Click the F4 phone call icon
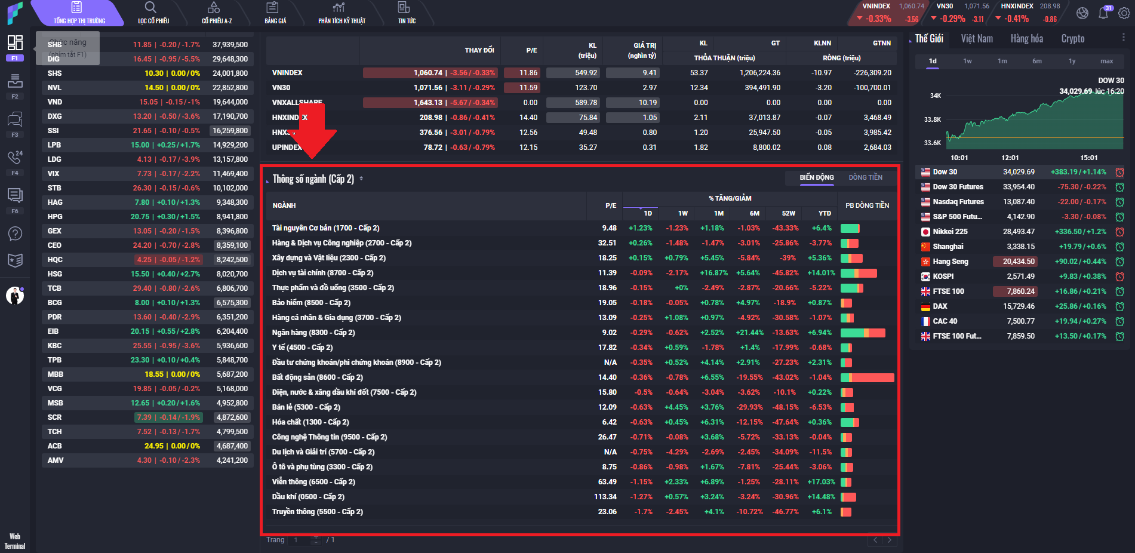The image size is (1135, 553). click(15, 158)
